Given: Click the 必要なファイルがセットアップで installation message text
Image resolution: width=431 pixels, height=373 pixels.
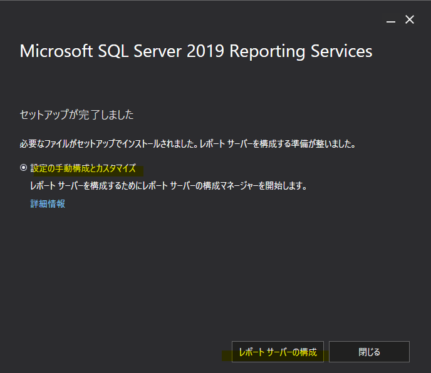Looking at the screenshot, I should 188,144.
